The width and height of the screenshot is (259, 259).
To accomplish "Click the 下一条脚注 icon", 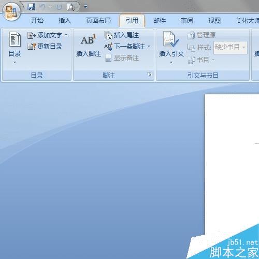I will pyautogui.click(x=108, y=47).
